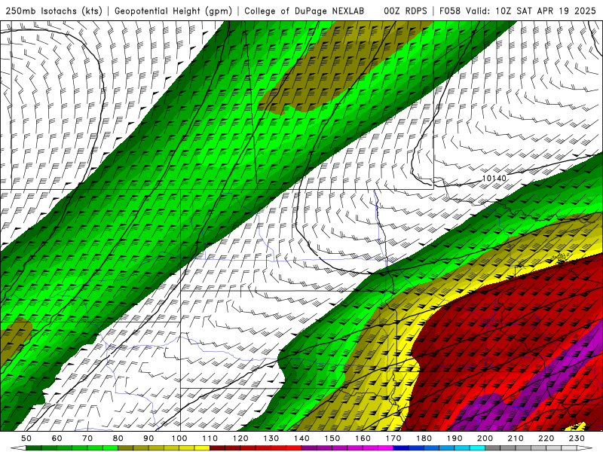This screenshot has height=452, width=603.
Task: Click the 150 label on the legend
Action: pyautogui.click(x=332, y=438)
